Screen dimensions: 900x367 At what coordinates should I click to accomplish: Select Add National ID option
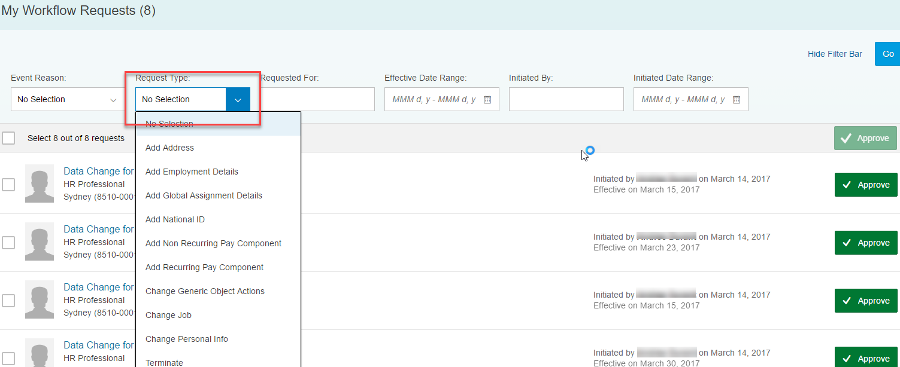tap(219, 219)
